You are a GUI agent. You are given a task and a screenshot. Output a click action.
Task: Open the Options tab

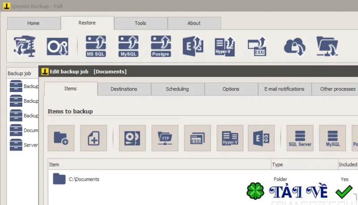(x=231, y=89)
